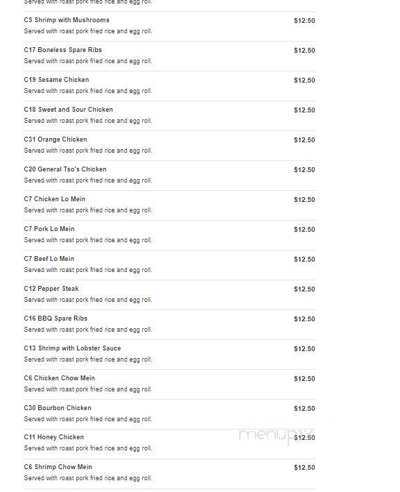This screenshot has width=400, height=492.
Task: Click the price beside Pepper Steak
Action: tap(304, 289)
